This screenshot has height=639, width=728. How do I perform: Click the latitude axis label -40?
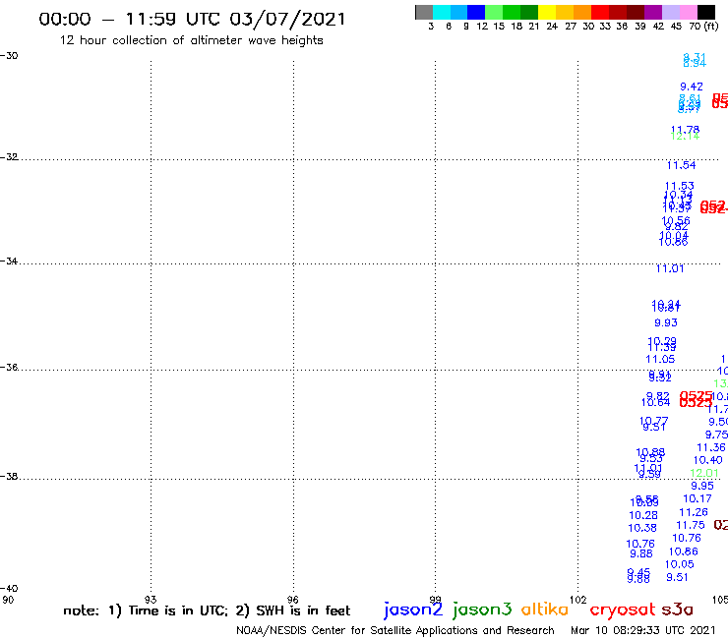tap(9, 589)
